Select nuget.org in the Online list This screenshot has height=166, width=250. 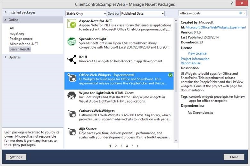pos(17,34)
